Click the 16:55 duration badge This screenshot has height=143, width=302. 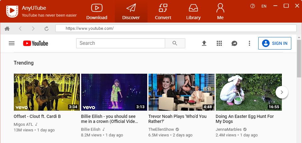click(274, 107)
